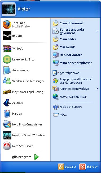Click the Ange programåtkomst colorful icon
The image size is (101, 173).
click(x=55, y=81)
